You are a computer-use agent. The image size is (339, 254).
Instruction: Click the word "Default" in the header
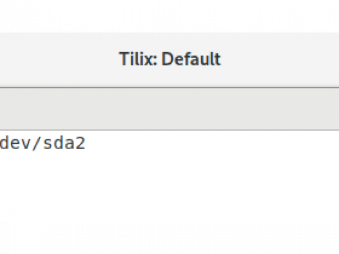pos(191,59)
